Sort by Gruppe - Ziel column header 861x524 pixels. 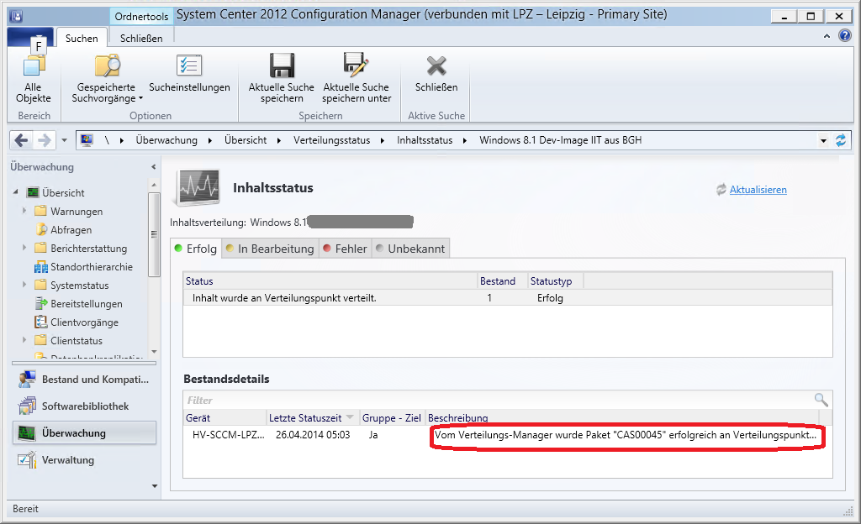(392, 417)
